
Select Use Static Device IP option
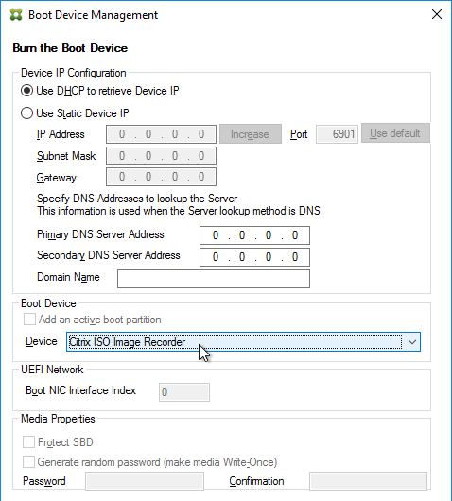(26, 113)
